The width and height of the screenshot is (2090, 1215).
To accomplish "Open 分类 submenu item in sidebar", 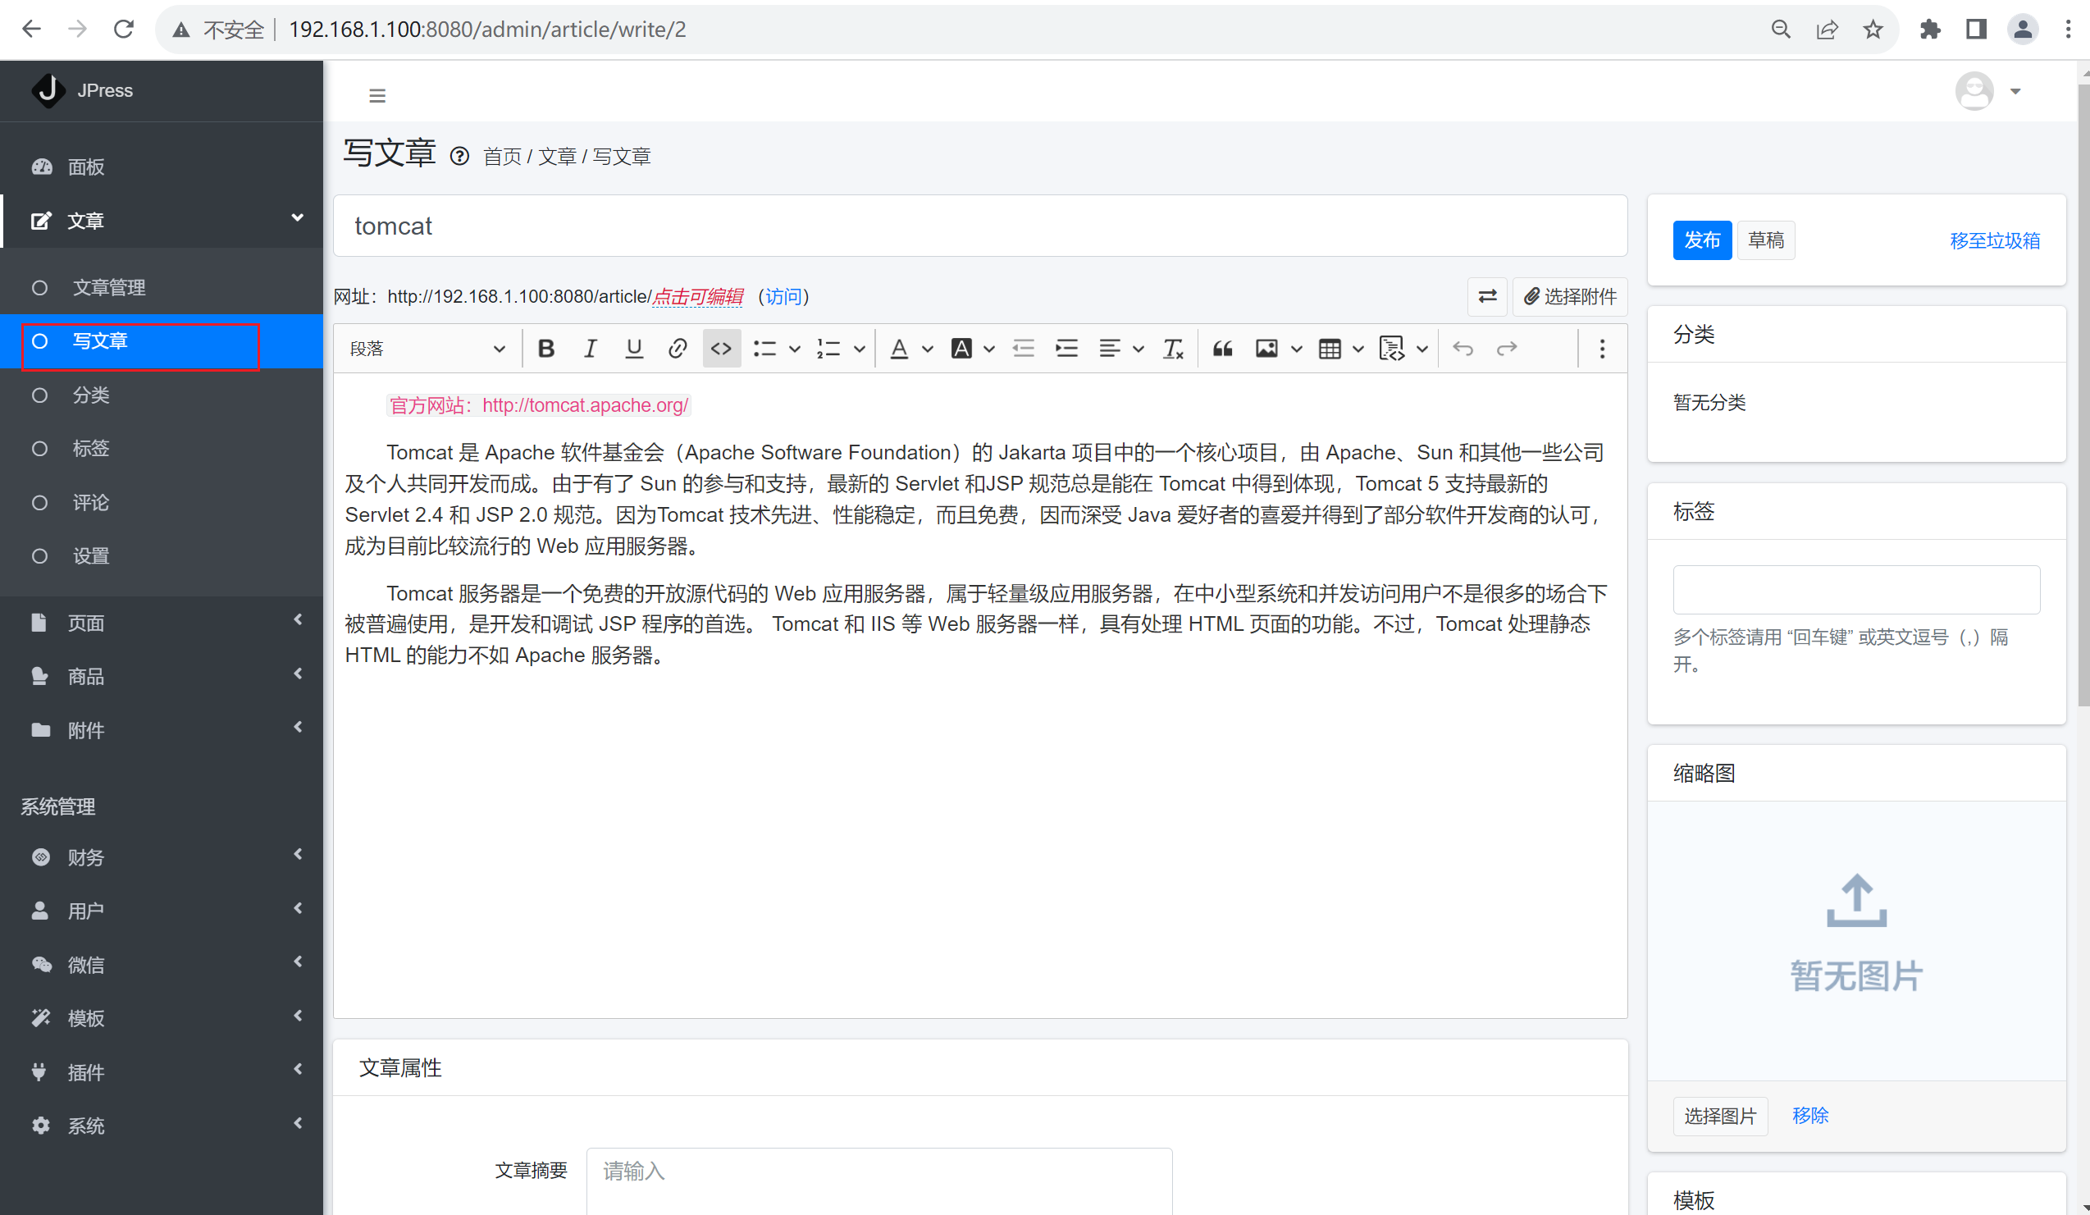I will (162, 395).
